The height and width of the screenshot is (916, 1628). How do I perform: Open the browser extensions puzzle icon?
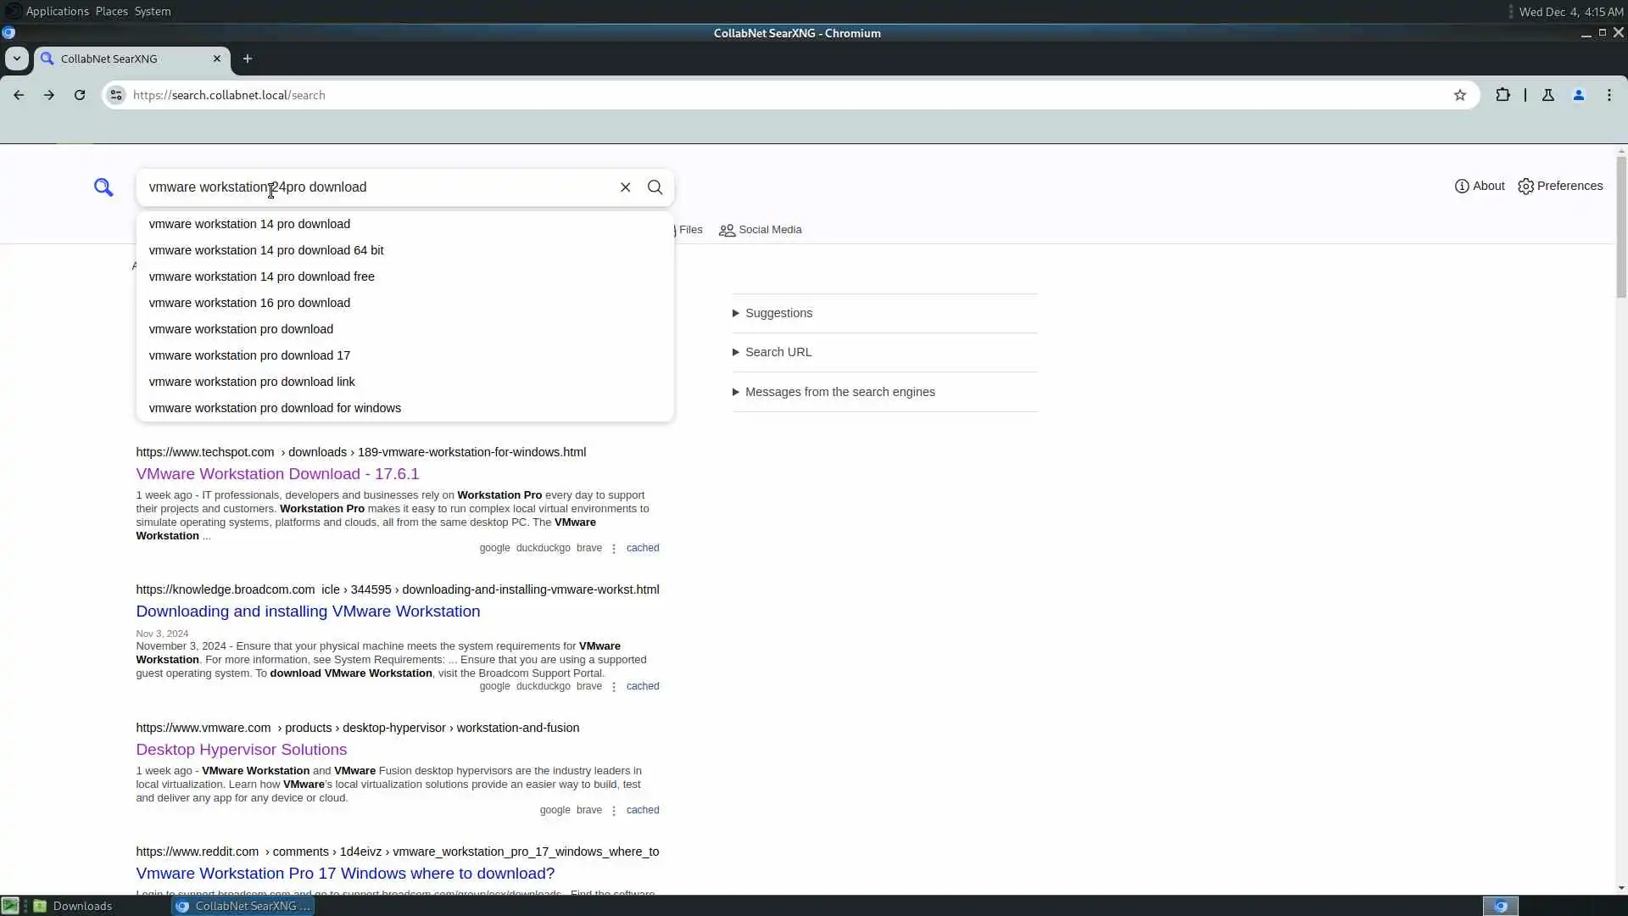1503,95
